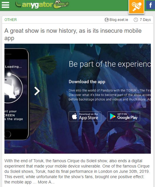This screenshot has height=187, width=155.
Task: Expand article with More A... link
Action: pyautogui.click(x=46, y=182)
